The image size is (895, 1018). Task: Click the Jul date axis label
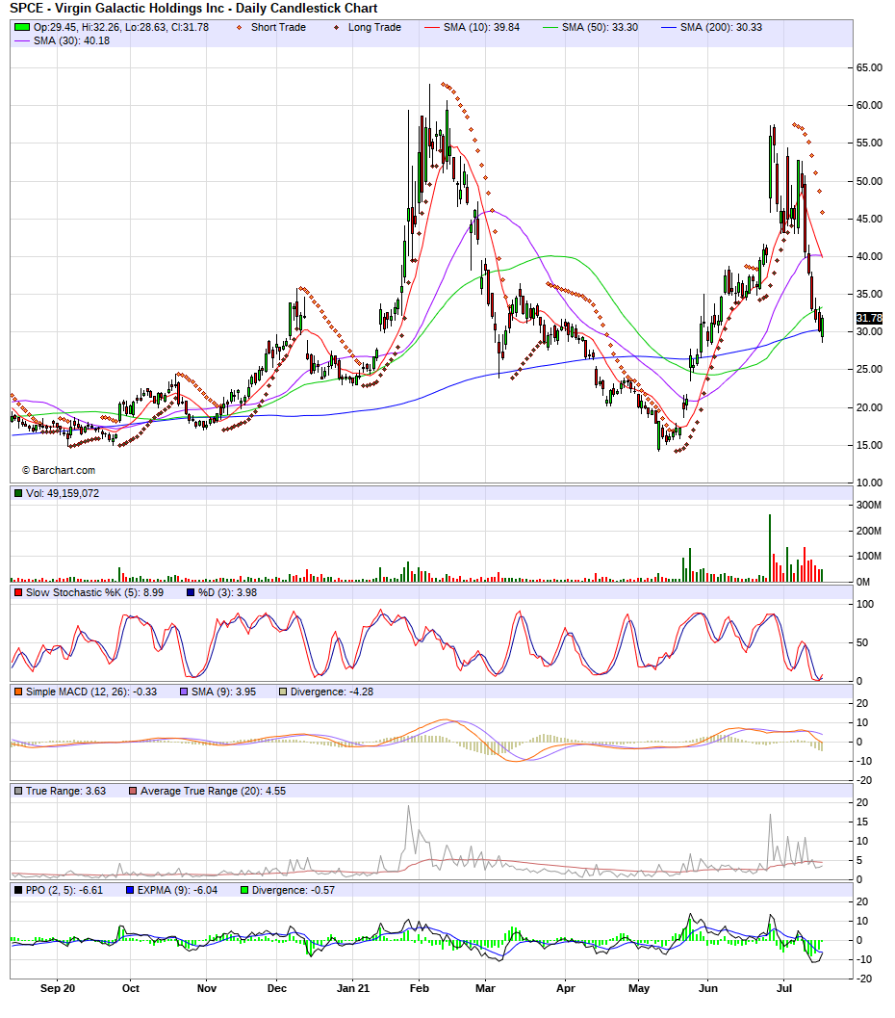pyautogui.click(x=784, y=989)
